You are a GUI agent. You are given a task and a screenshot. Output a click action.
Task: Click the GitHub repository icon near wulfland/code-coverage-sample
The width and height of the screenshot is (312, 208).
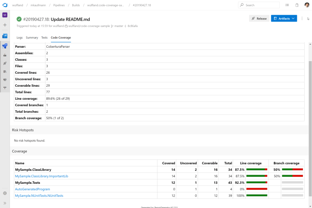click(x=66, y=26)
